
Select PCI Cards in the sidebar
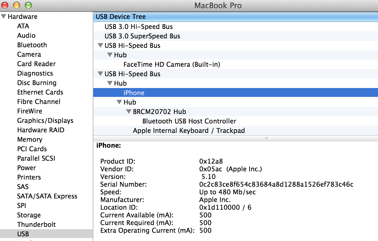click(x=32, y=149)
